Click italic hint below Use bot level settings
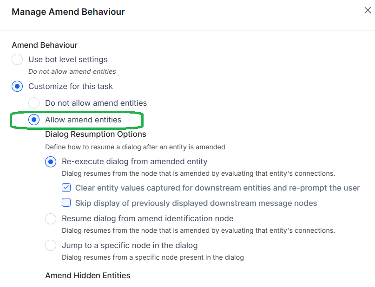The width and height of the screenshot is (375, 287). click(x=72, y=71)
